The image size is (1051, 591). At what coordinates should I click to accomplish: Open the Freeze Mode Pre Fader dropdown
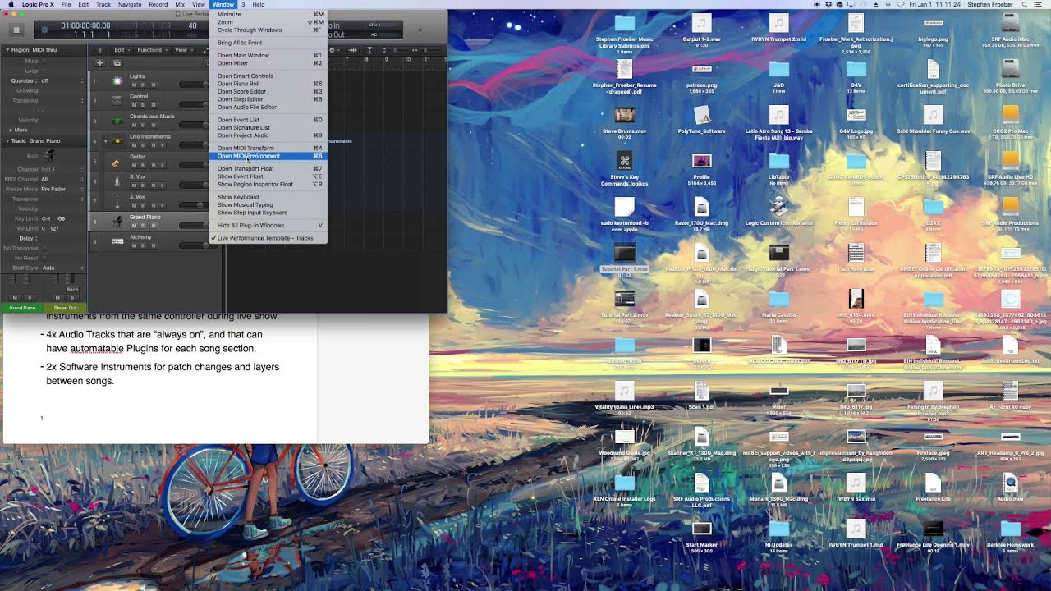coord(62,189)
